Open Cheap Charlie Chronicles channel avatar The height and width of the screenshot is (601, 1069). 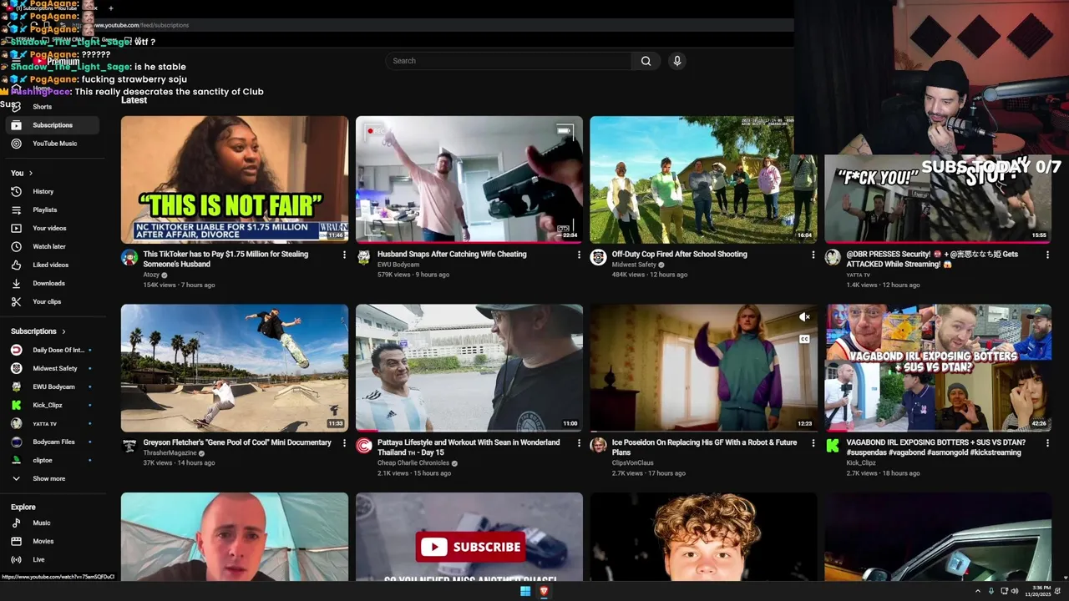[364, 446]
